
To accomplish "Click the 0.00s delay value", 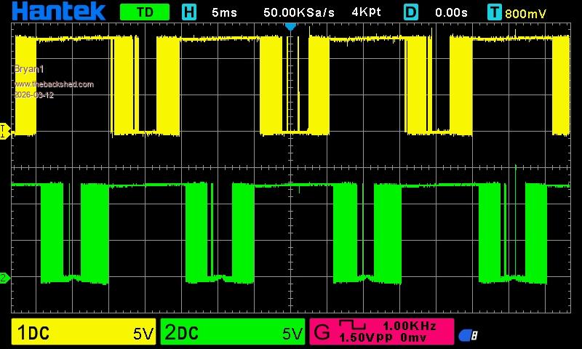I will tap(450, 12).
